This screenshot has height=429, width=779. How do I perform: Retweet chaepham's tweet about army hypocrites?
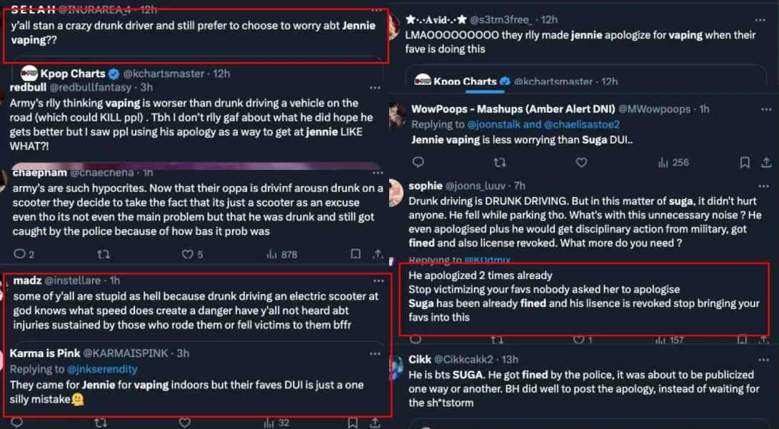tap(104, 254)
